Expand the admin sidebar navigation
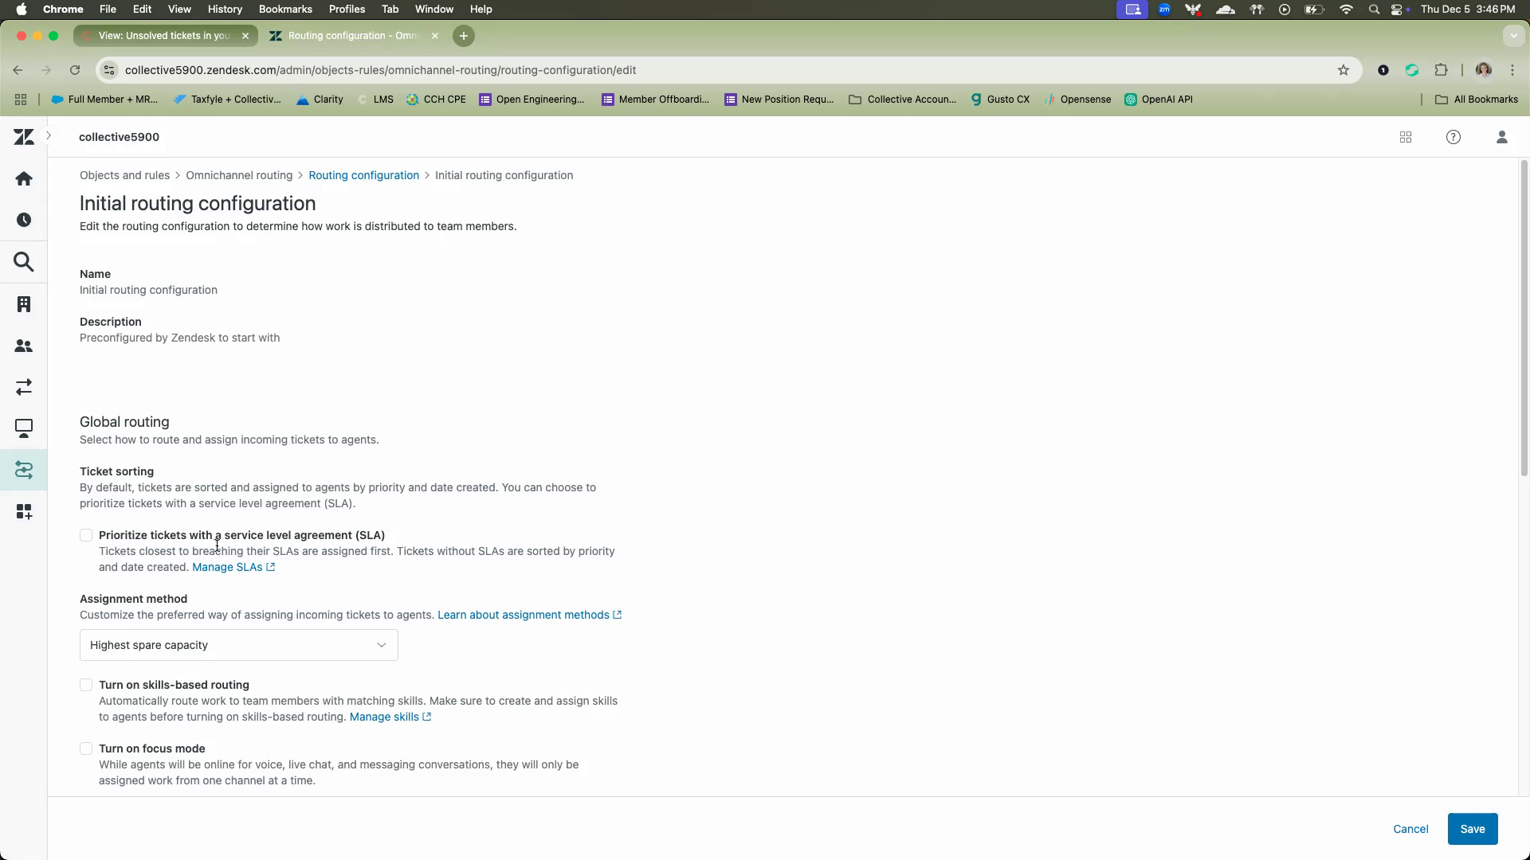The image size is (1530, 860). click(x=49, y=136)
